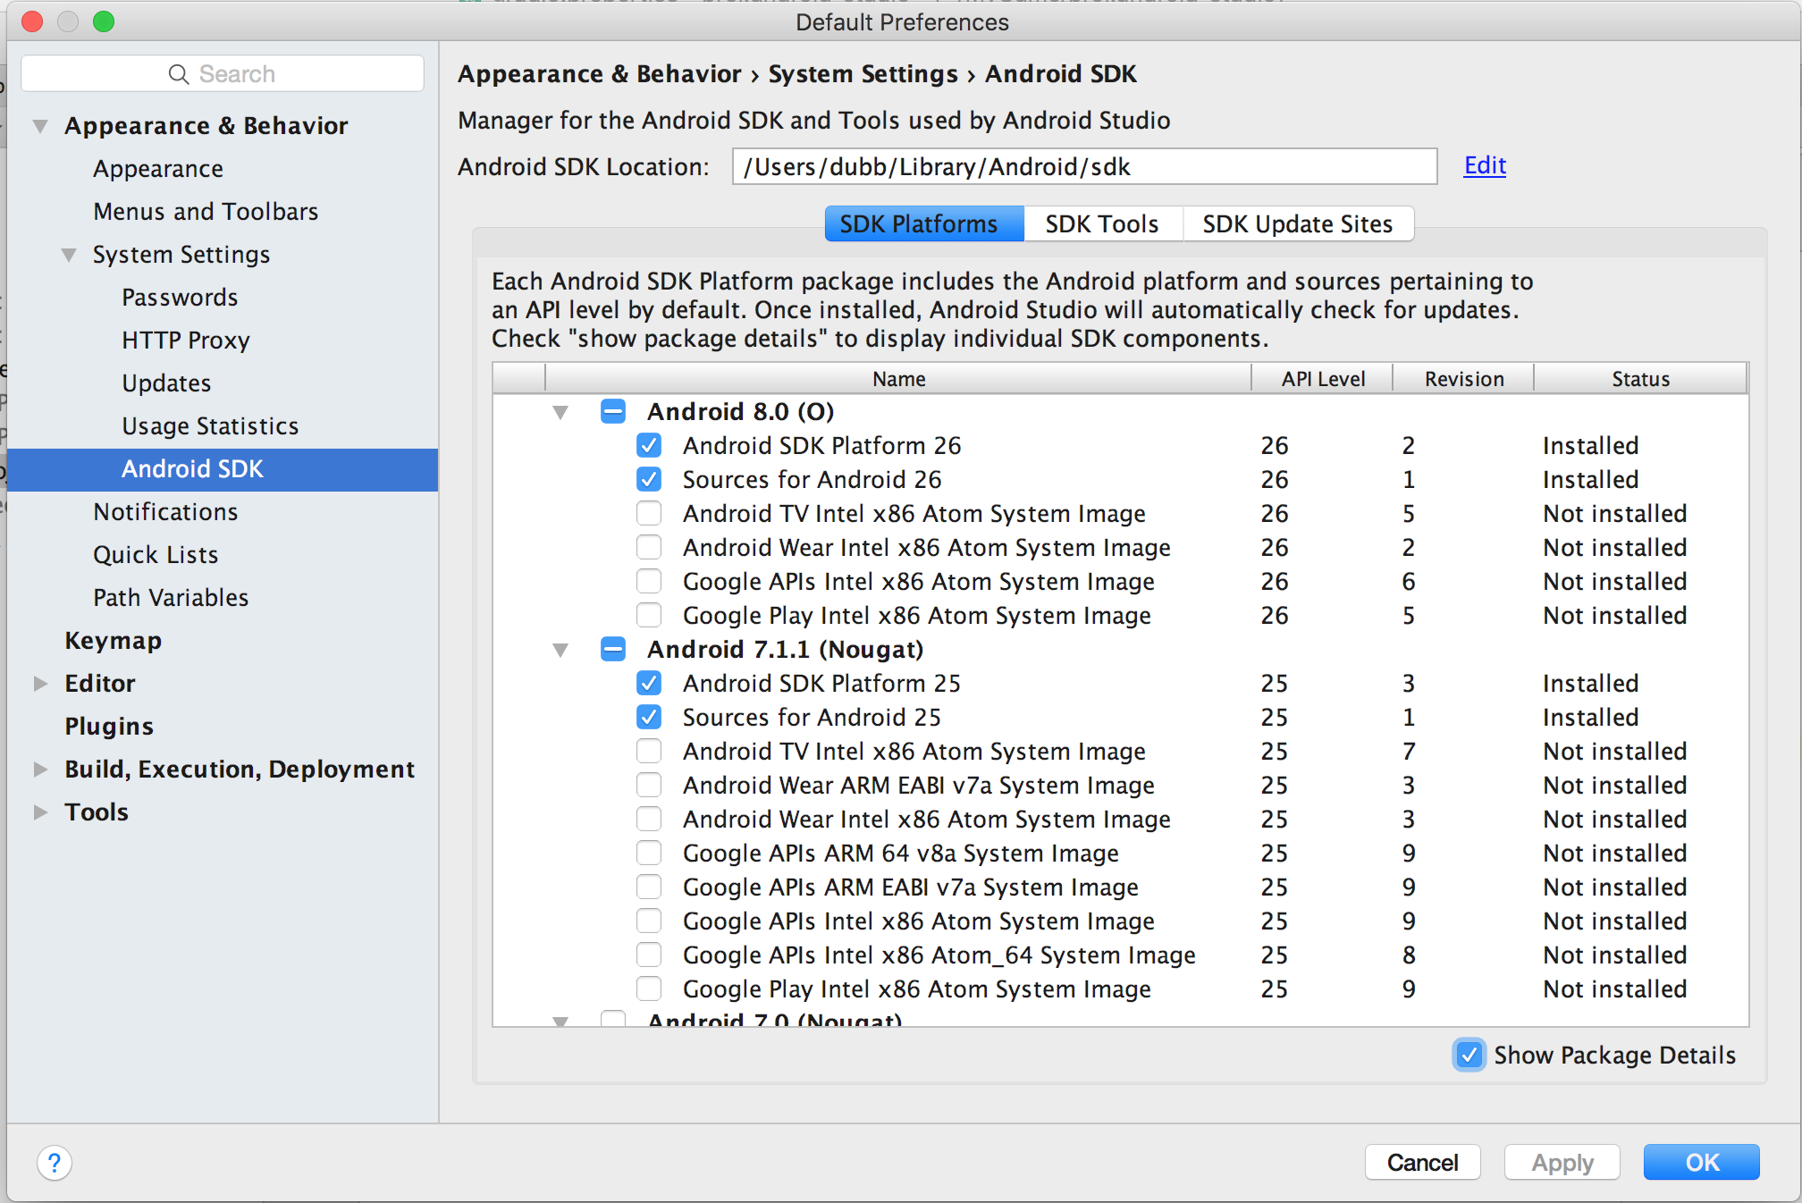Toggle Android 7.1.1 (Nougat) group checkbox
Image resolution: width=1802 pixels, height=1203 pixels.
tap(613, 649)
